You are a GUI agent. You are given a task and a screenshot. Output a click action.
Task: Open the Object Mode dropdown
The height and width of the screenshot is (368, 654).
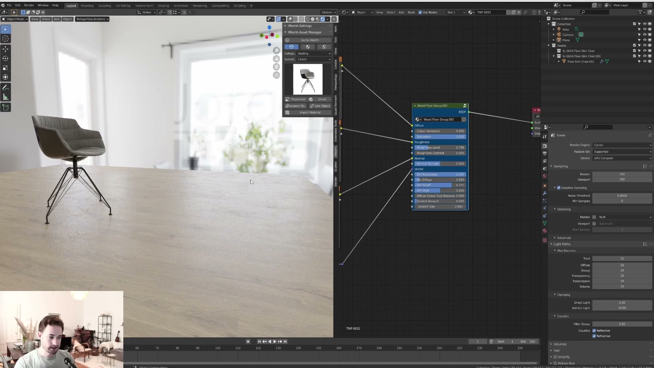tap(15, 19)
